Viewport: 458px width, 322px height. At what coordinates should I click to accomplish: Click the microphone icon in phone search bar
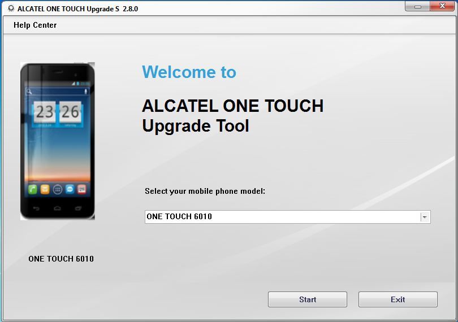point(86,91)
